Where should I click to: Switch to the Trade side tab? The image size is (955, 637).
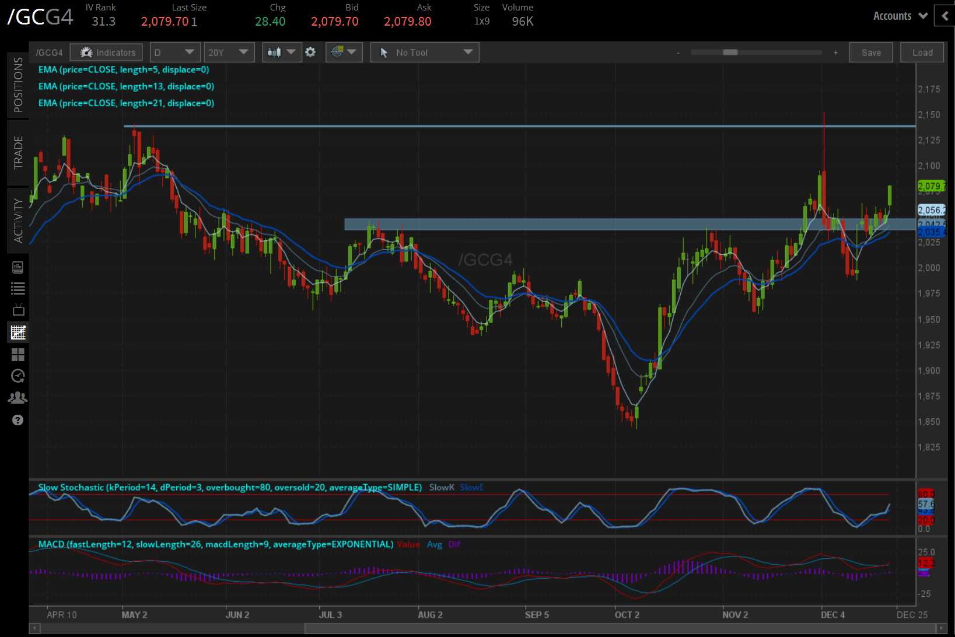click(18, 153)
